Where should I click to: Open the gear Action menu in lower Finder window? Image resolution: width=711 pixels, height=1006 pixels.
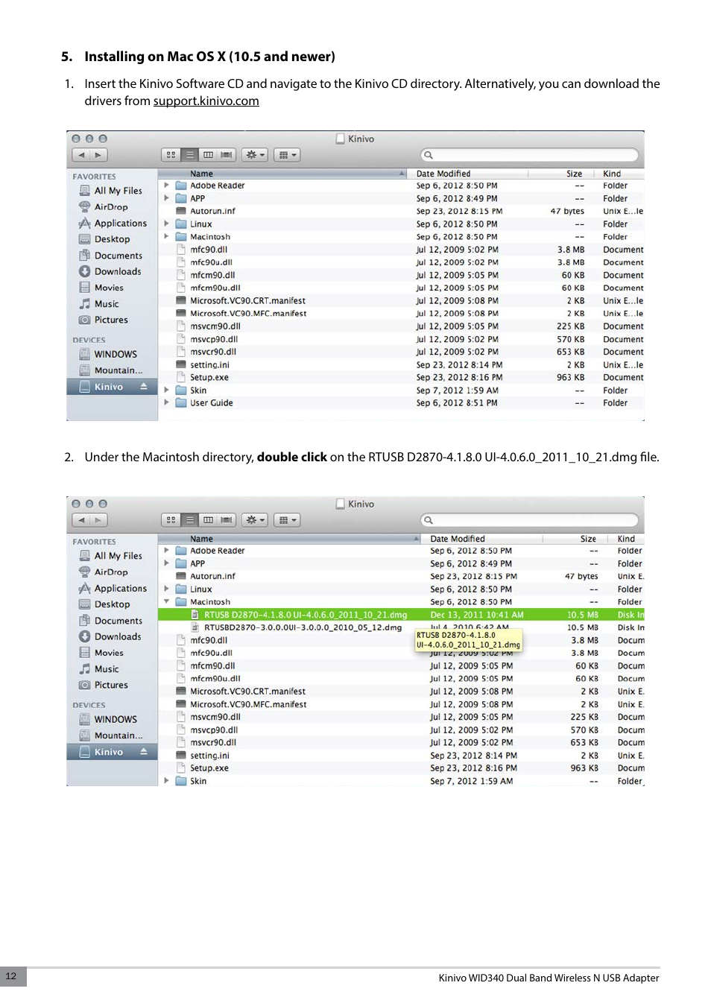click(256, 520)
